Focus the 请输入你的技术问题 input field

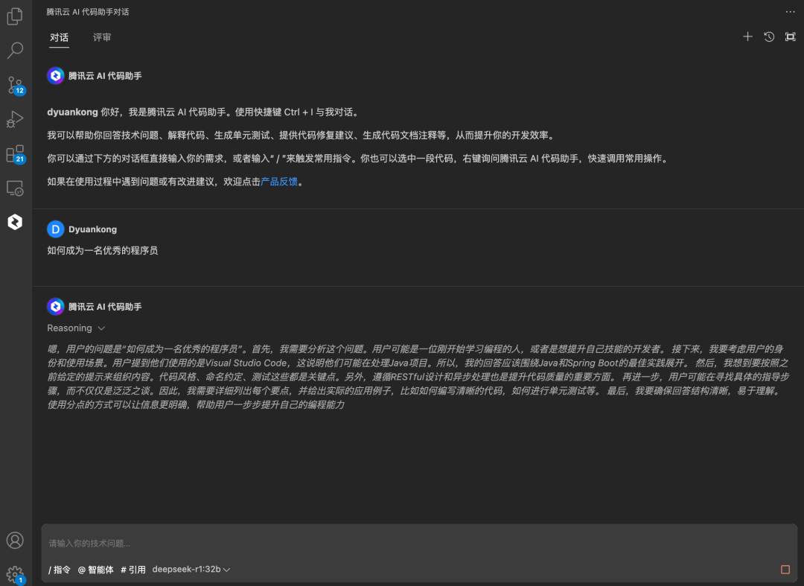click(419, 543)
